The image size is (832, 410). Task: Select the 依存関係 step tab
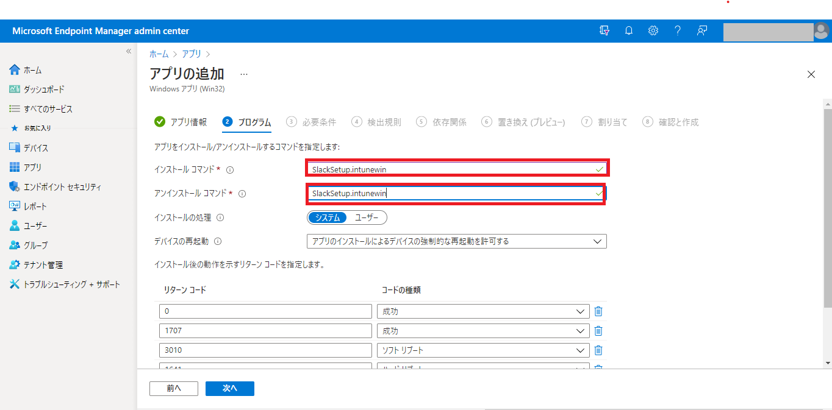[442, 122]
